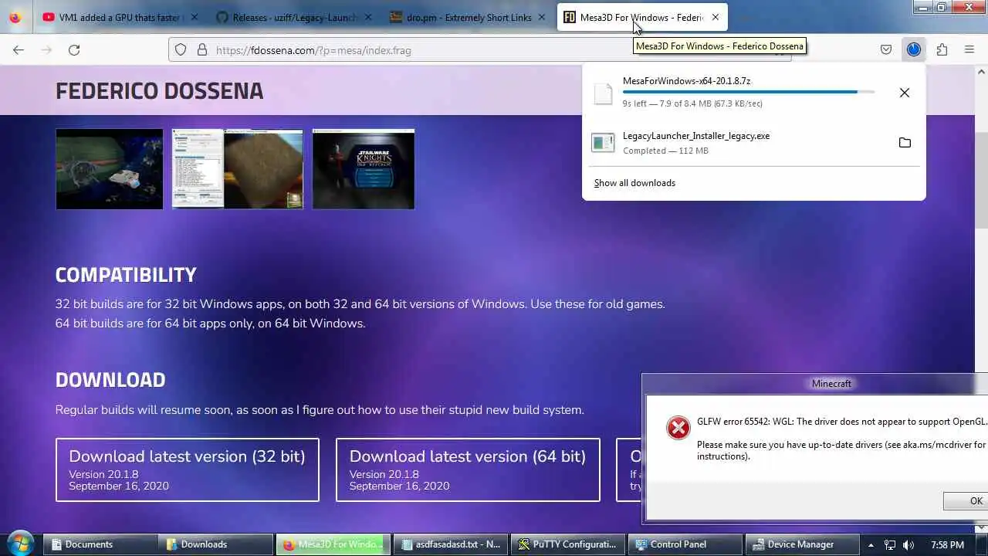Screen dimensions: 988x556
Task: Open the volume tray icon
Action: click(x=908, y=544)
